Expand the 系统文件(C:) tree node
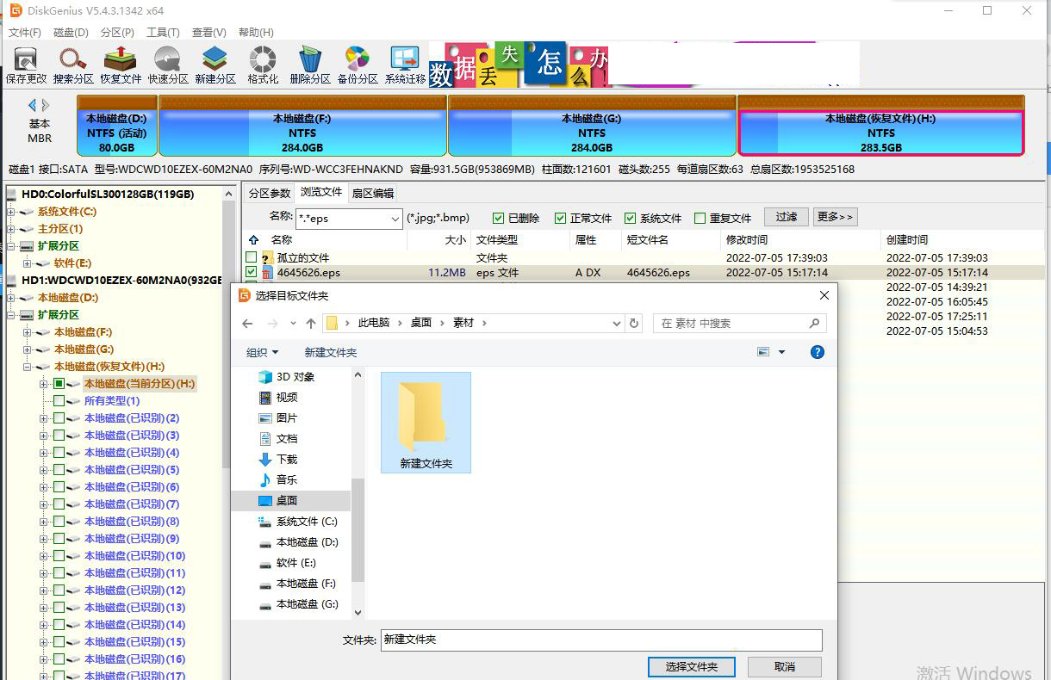 pos(11,212)
